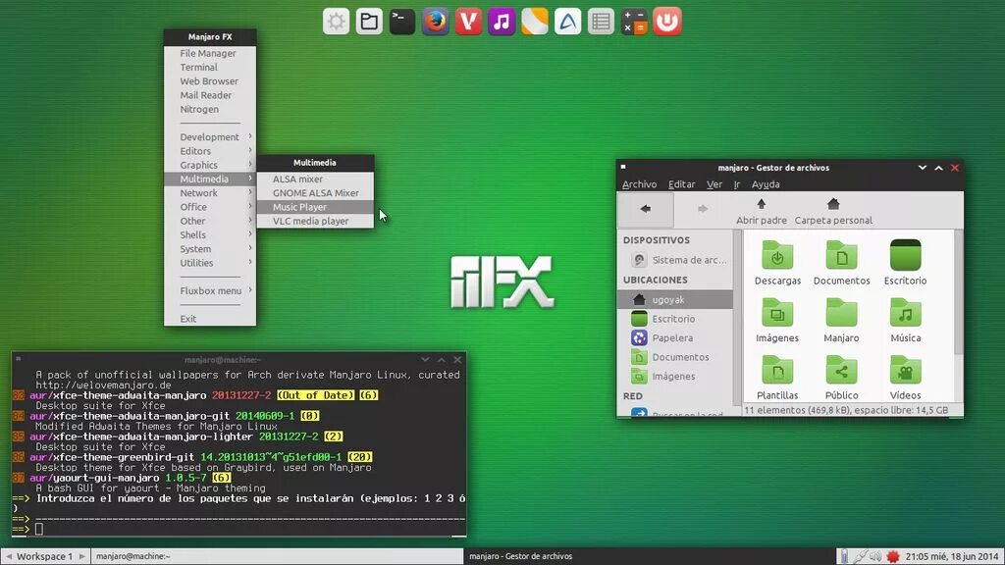Select Web Browser in Manjaro FX menu
Screen dimensions: 1005x565
tap(210, 81)
